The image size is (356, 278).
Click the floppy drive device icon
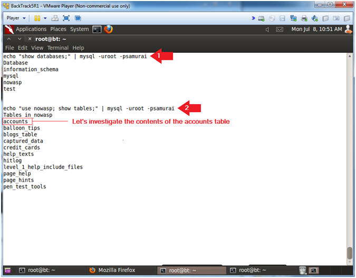(282, 18)
